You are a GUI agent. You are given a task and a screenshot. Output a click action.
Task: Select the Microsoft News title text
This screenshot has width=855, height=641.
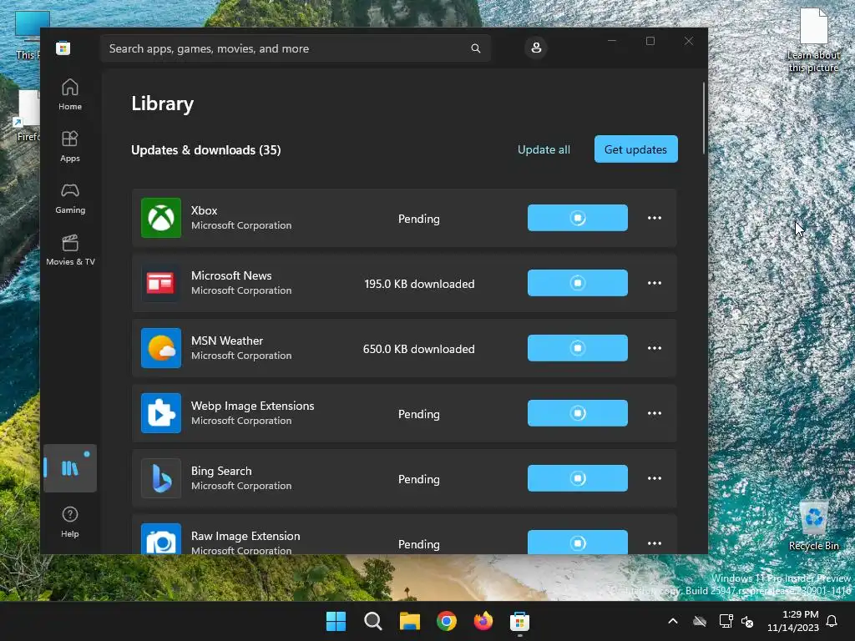[x=231, y=275]
